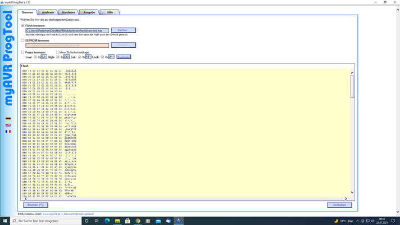This screenshot has width=400, height=225.
Task: Open File Explorer from taskbar
Action: [x=117, y=221]
